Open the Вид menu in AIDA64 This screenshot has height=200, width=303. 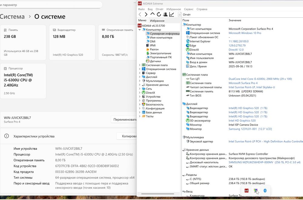pos(150,9)
